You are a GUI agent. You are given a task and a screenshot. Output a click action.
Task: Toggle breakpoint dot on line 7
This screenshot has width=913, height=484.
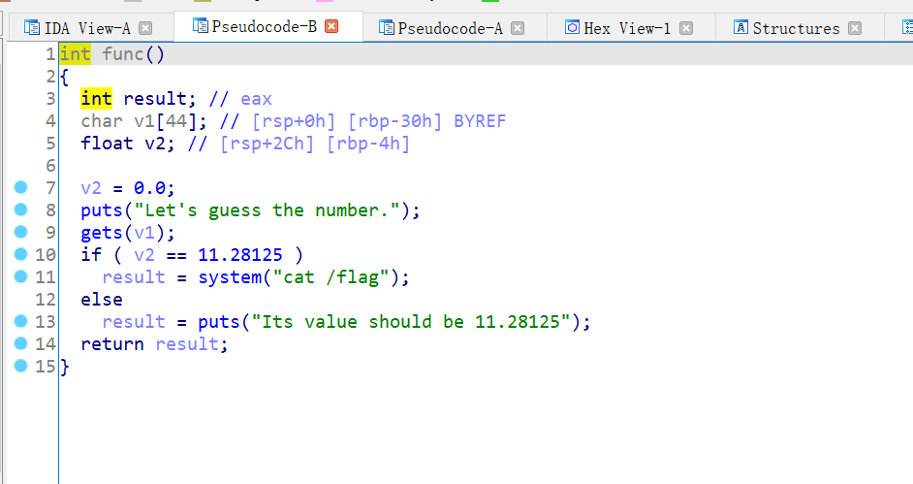(20, 187)
